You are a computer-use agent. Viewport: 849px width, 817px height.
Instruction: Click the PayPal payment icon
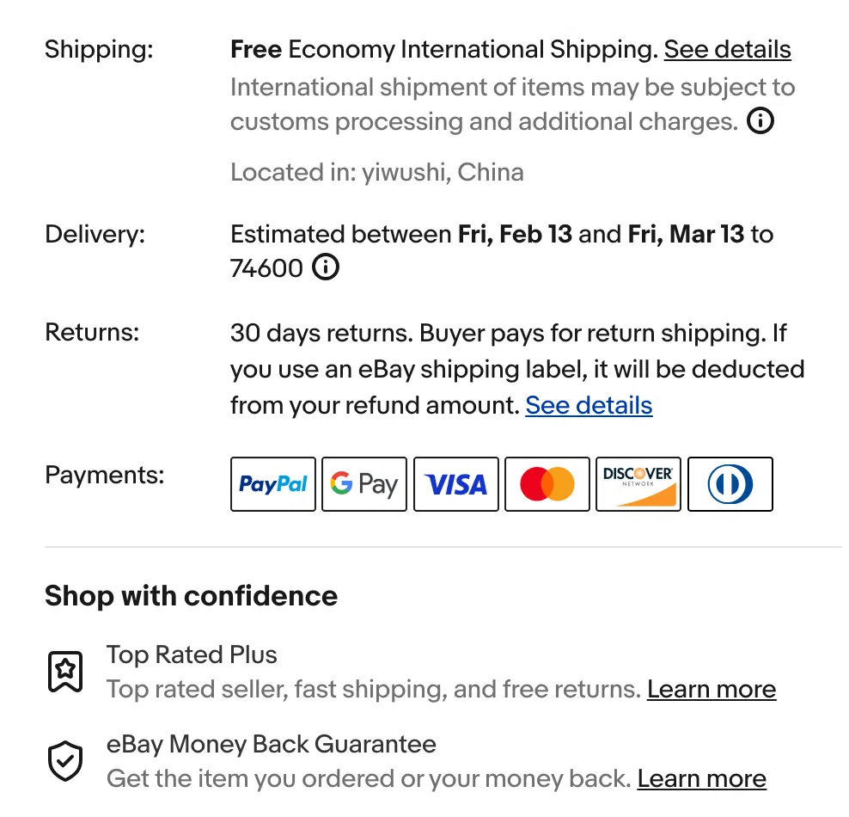272,484
